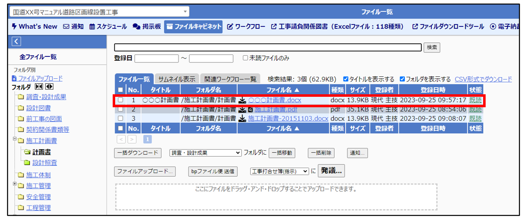Collapse the left sidebar with the arrow icon

[x=16, y=42]
